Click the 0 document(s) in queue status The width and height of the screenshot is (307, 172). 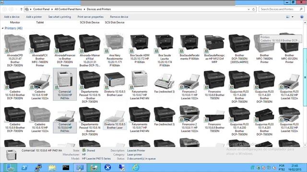point(141,159)
